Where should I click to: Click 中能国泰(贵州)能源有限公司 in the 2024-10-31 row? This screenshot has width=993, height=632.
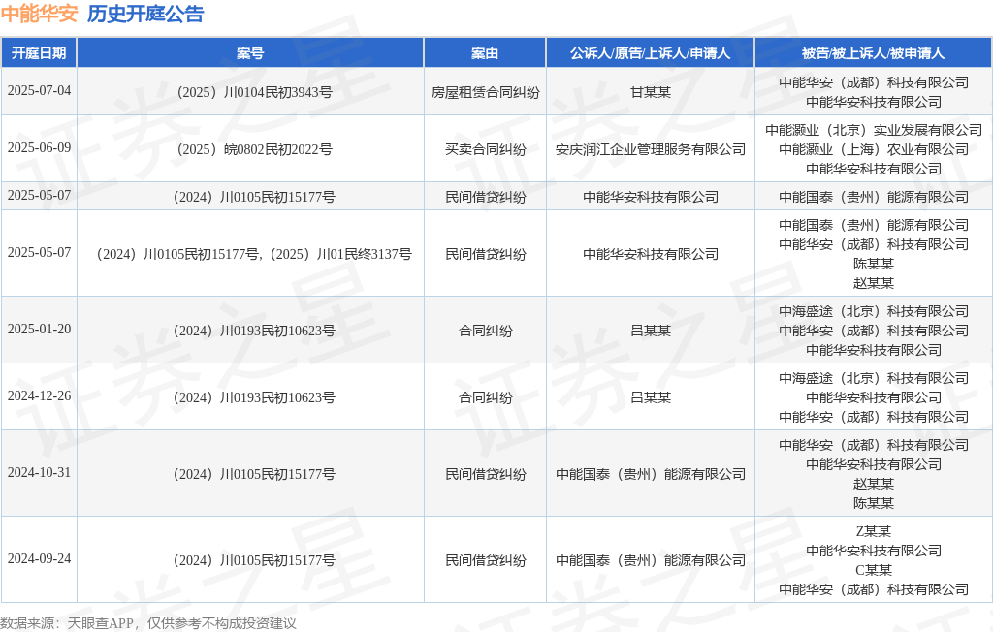tap(651, 474)
